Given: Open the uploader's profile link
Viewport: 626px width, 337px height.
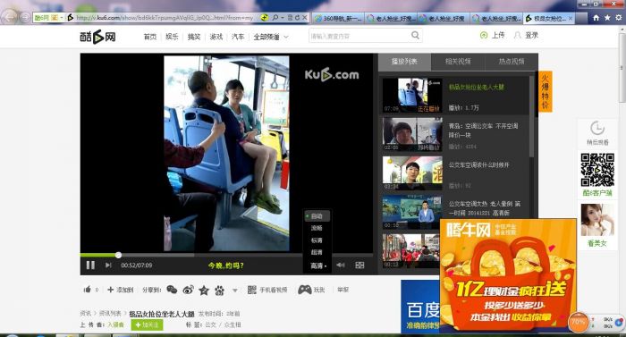Looking at the screenshot, I should [x=115, y=325].
